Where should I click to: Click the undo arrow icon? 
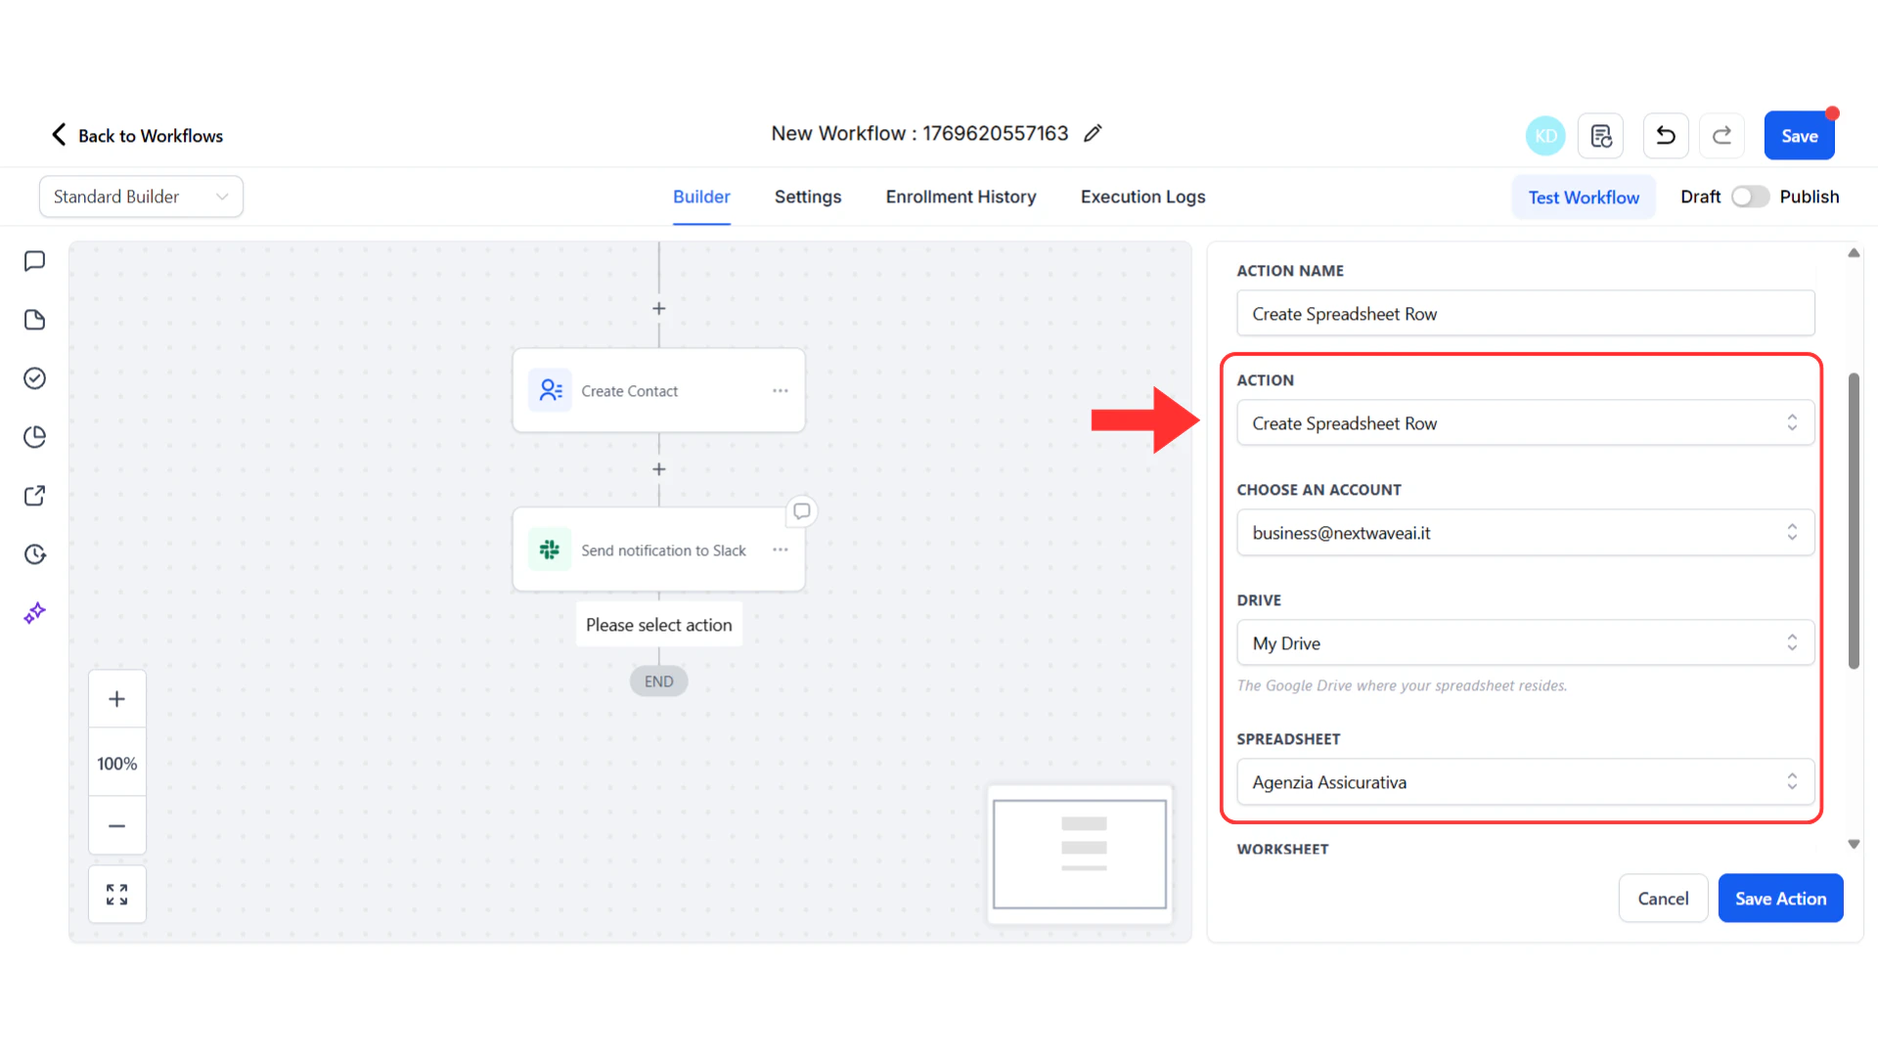[x=1665, y=136]
